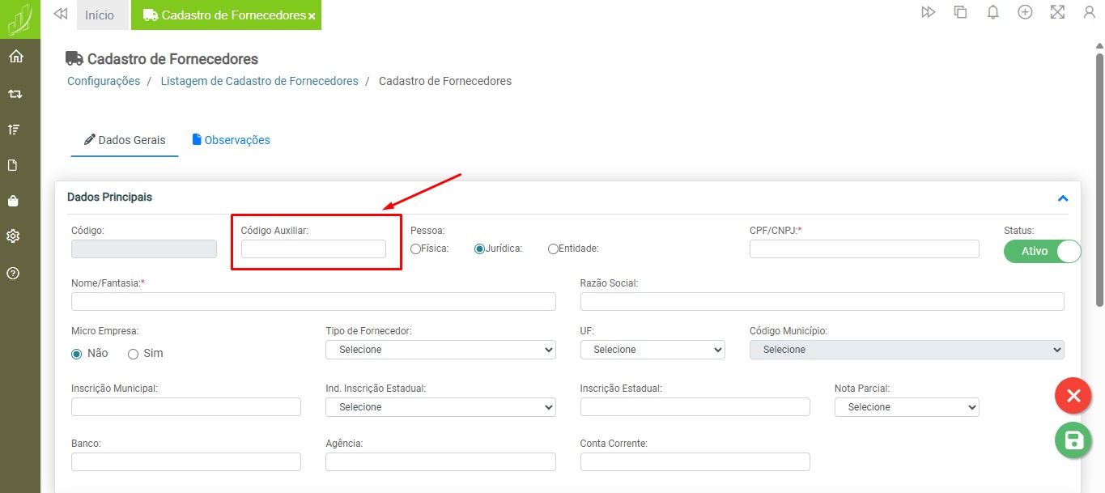
Task: Click the green floating save button
Action: (1073, 440)
